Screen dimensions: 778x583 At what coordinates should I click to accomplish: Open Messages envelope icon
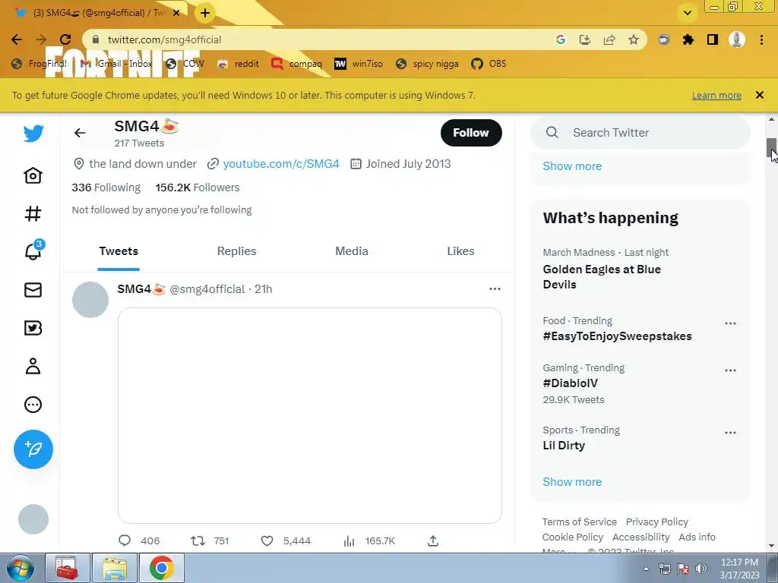coord(33,290)
